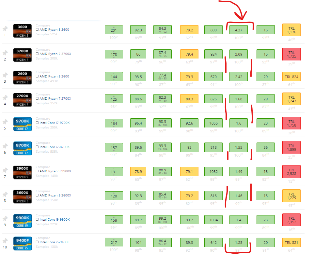Open the Ryzen 7 3700X chip badge
Viewport: 314px width, 254px height.
[23, 55]
